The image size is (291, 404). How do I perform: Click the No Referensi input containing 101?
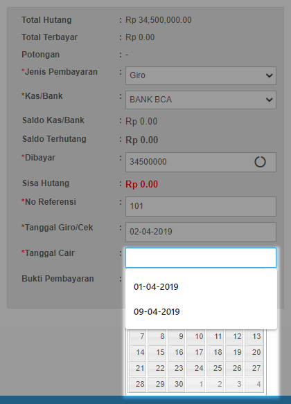coord(201,206)
